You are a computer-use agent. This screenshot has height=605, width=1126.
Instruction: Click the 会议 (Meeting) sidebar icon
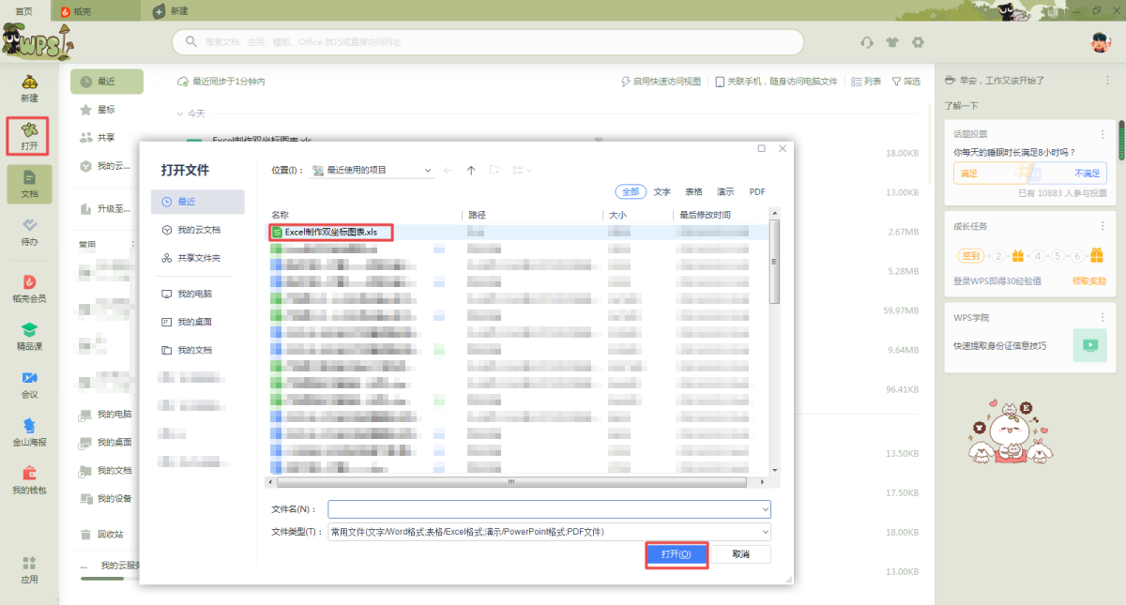(x=29, y=383)
